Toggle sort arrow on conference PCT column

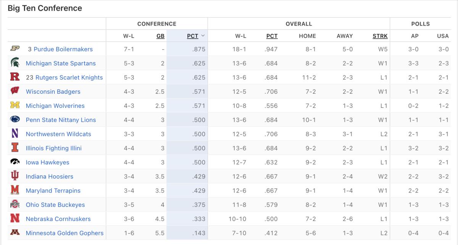point(203,36)
